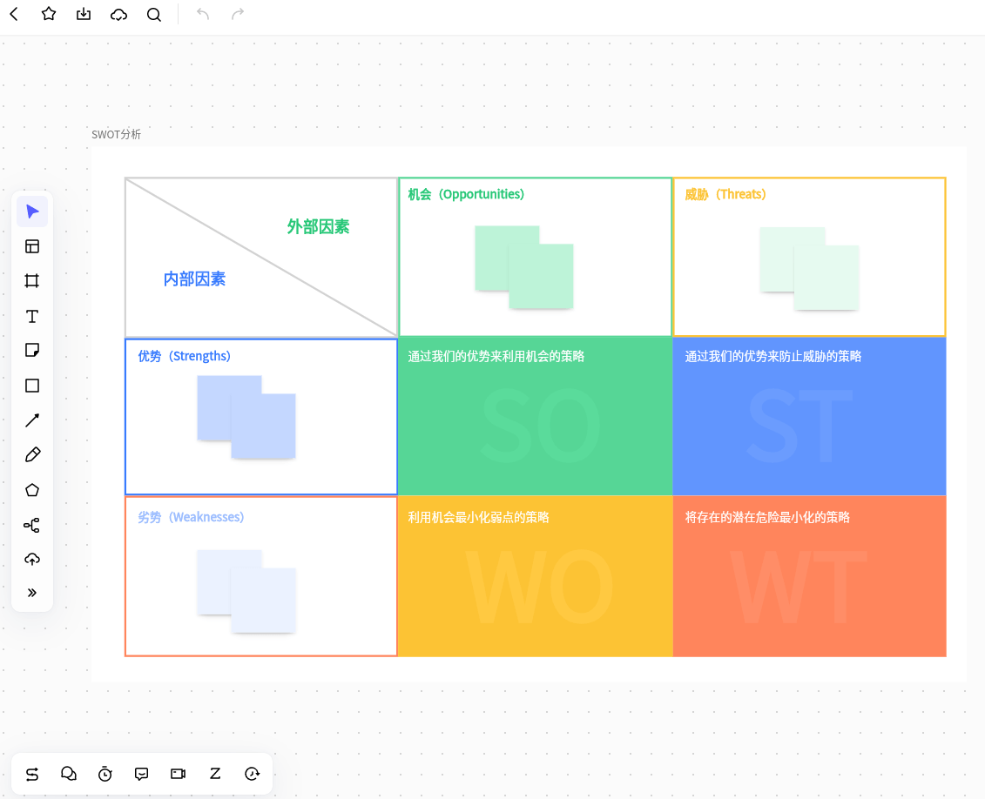Viewport: 985px width, 799px height.
Task: Click the download/export icon
Action: [84, 14]
